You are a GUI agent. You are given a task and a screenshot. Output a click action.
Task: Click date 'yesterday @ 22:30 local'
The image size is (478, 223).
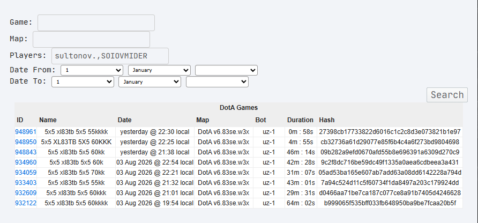(155, 132)
